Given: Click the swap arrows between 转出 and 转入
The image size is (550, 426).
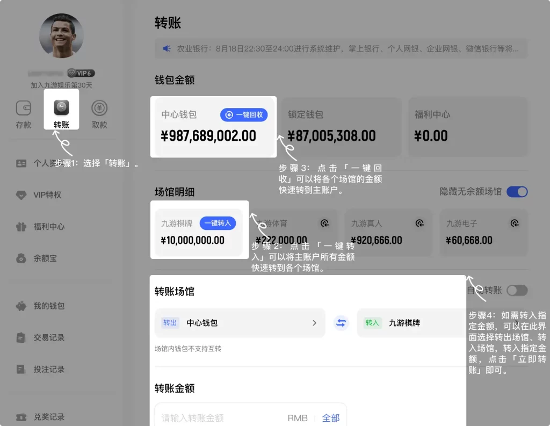Looking at the screenshot, I should [341, 323].
